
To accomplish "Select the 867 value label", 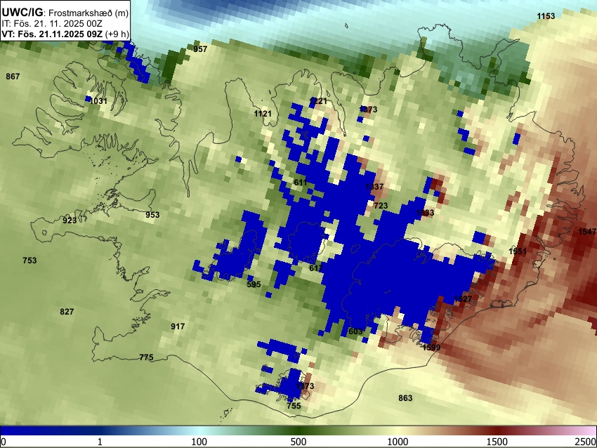I will [x=13, y=77].
